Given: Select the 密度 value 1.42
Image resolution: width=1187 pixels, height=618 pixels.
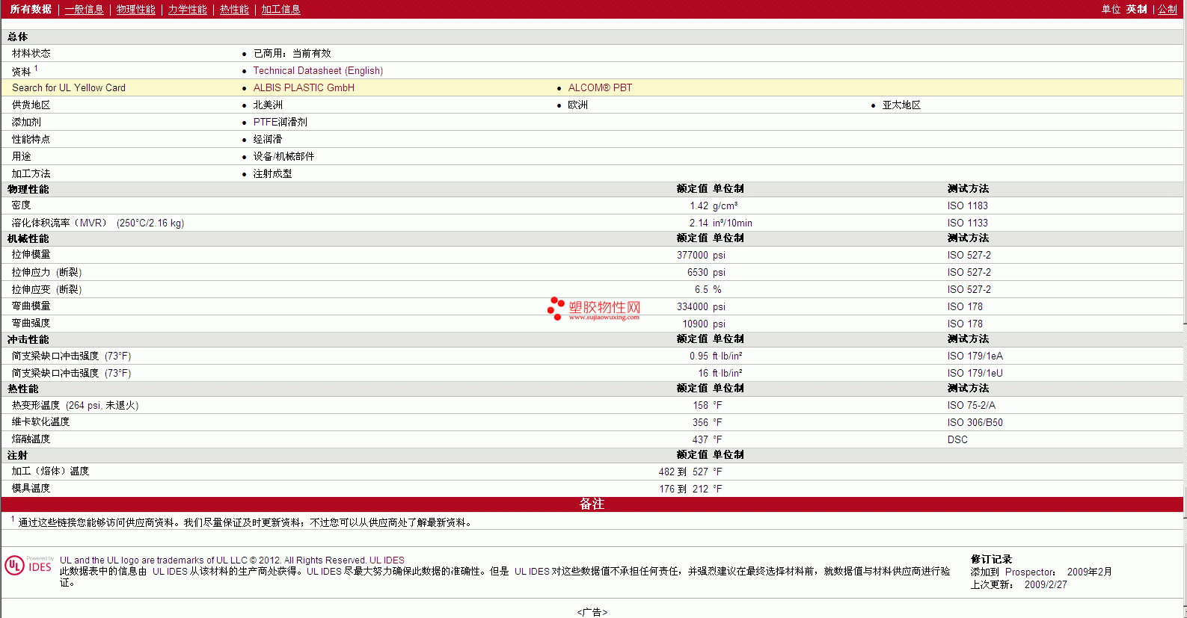Looking at the screenshot, I should click(x=699, y=206).
